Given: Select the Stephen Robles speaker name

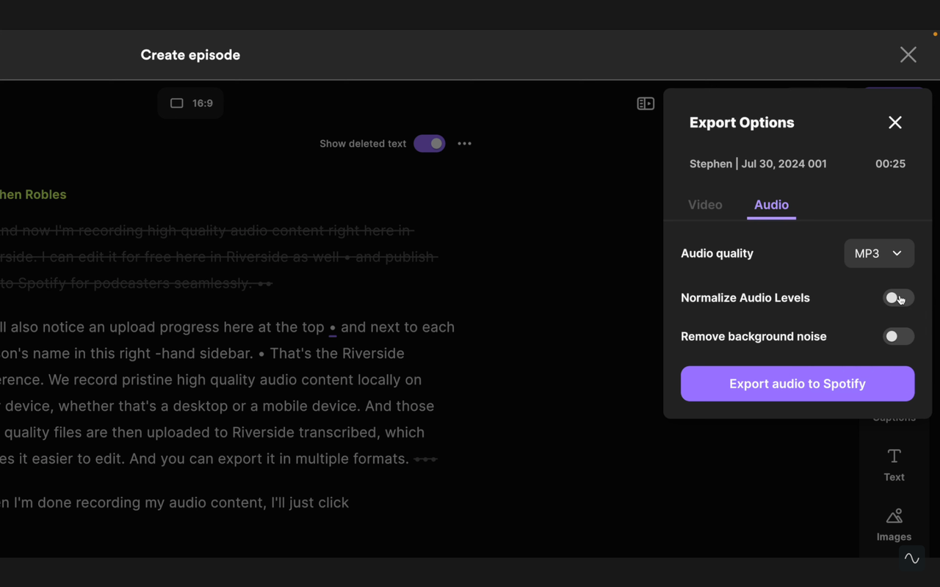Looking at the screenshot, I should 33,194.
